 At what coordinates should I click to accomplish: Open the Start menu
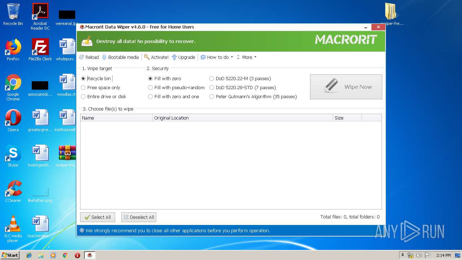pyautogui.click(x=10, y=255)
